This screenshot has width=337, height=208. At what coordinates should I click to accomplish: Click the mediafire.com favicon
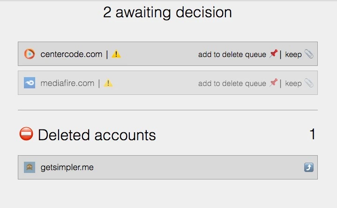(x=30, y=83)
